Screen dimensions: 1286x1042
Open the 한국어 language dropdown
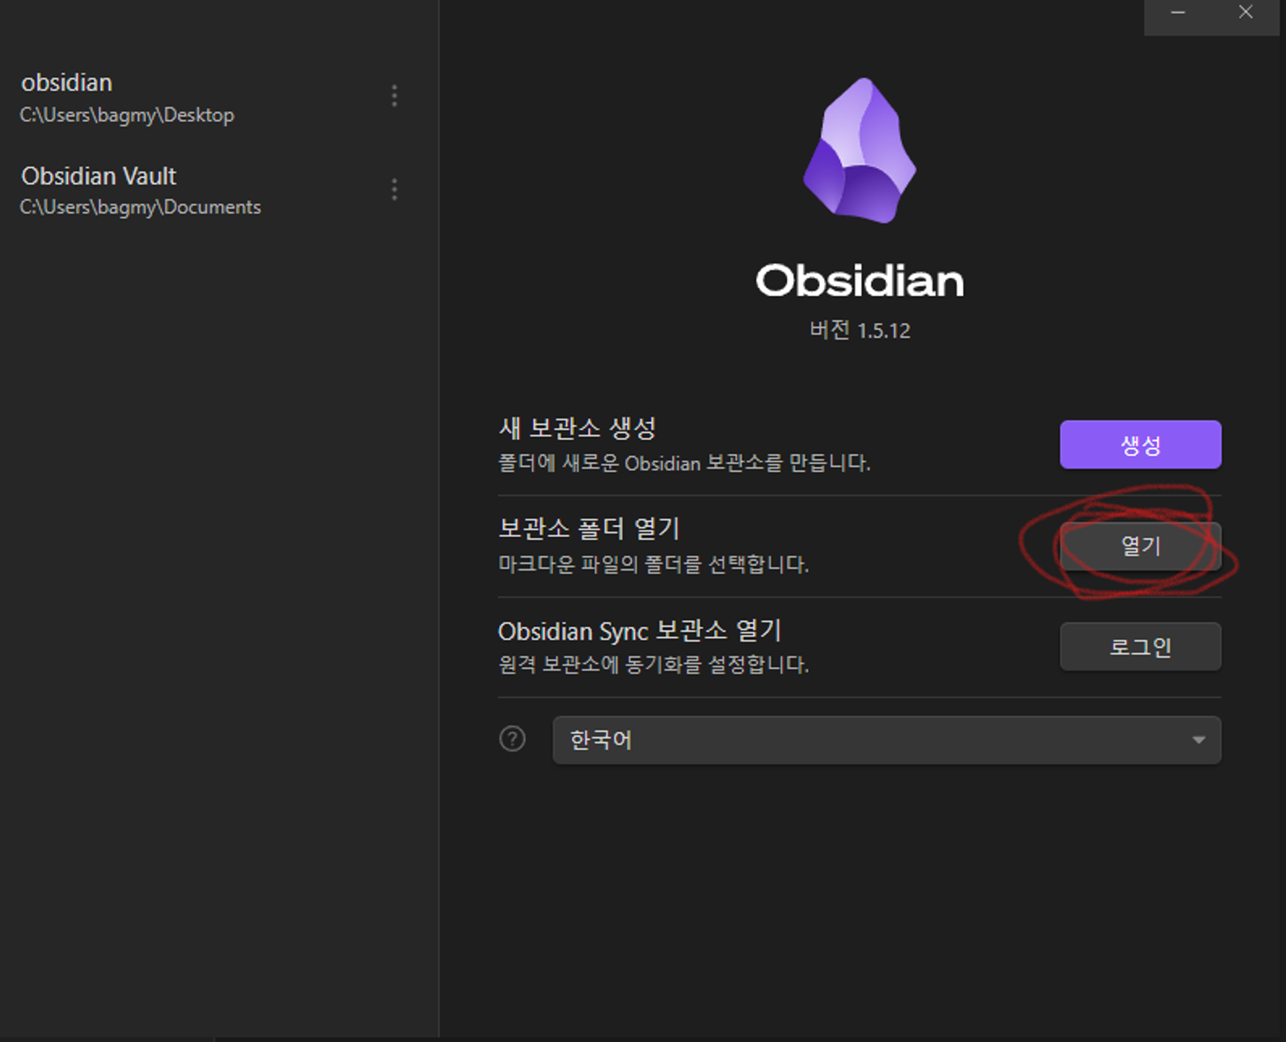click(887, 740)
